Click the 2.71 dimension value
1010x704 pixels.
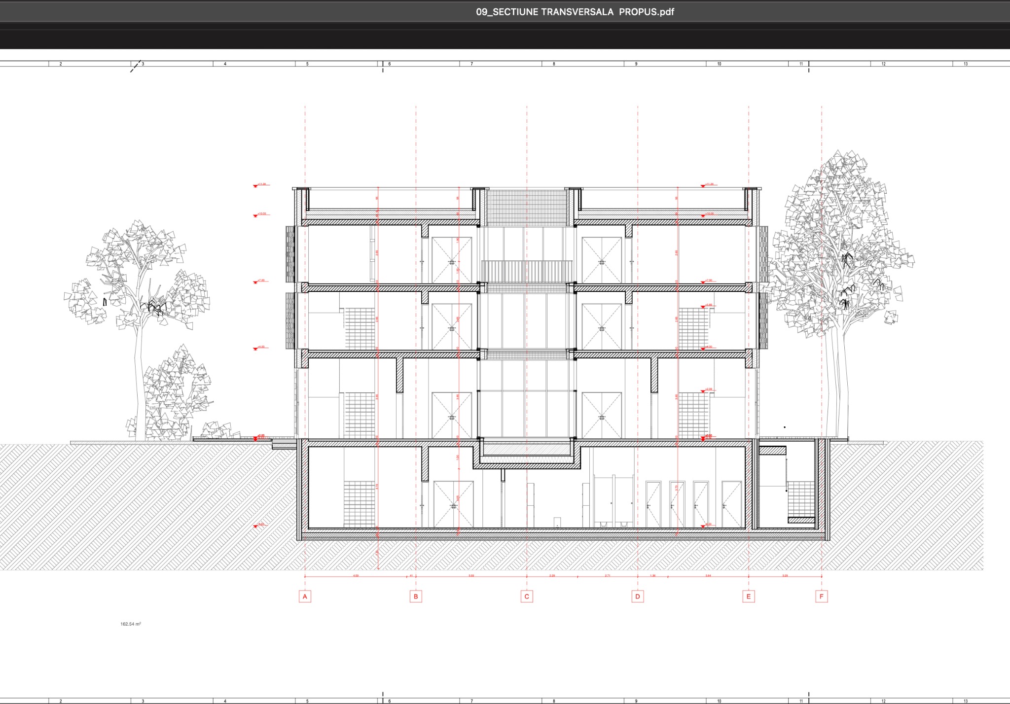click(608, 575)
